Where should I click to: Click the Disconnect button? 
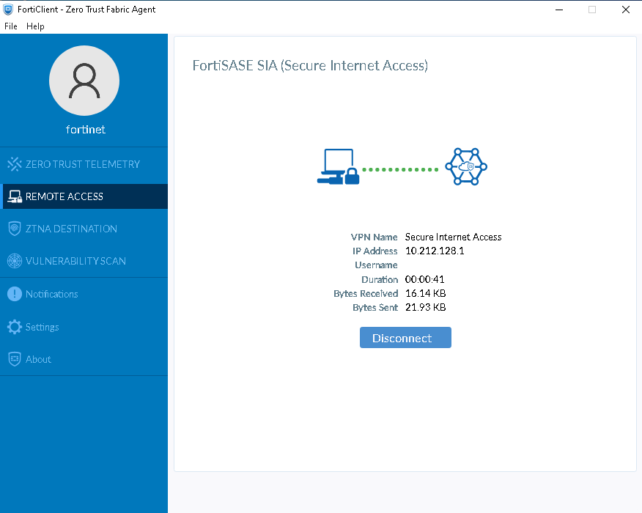click(405, 338)
